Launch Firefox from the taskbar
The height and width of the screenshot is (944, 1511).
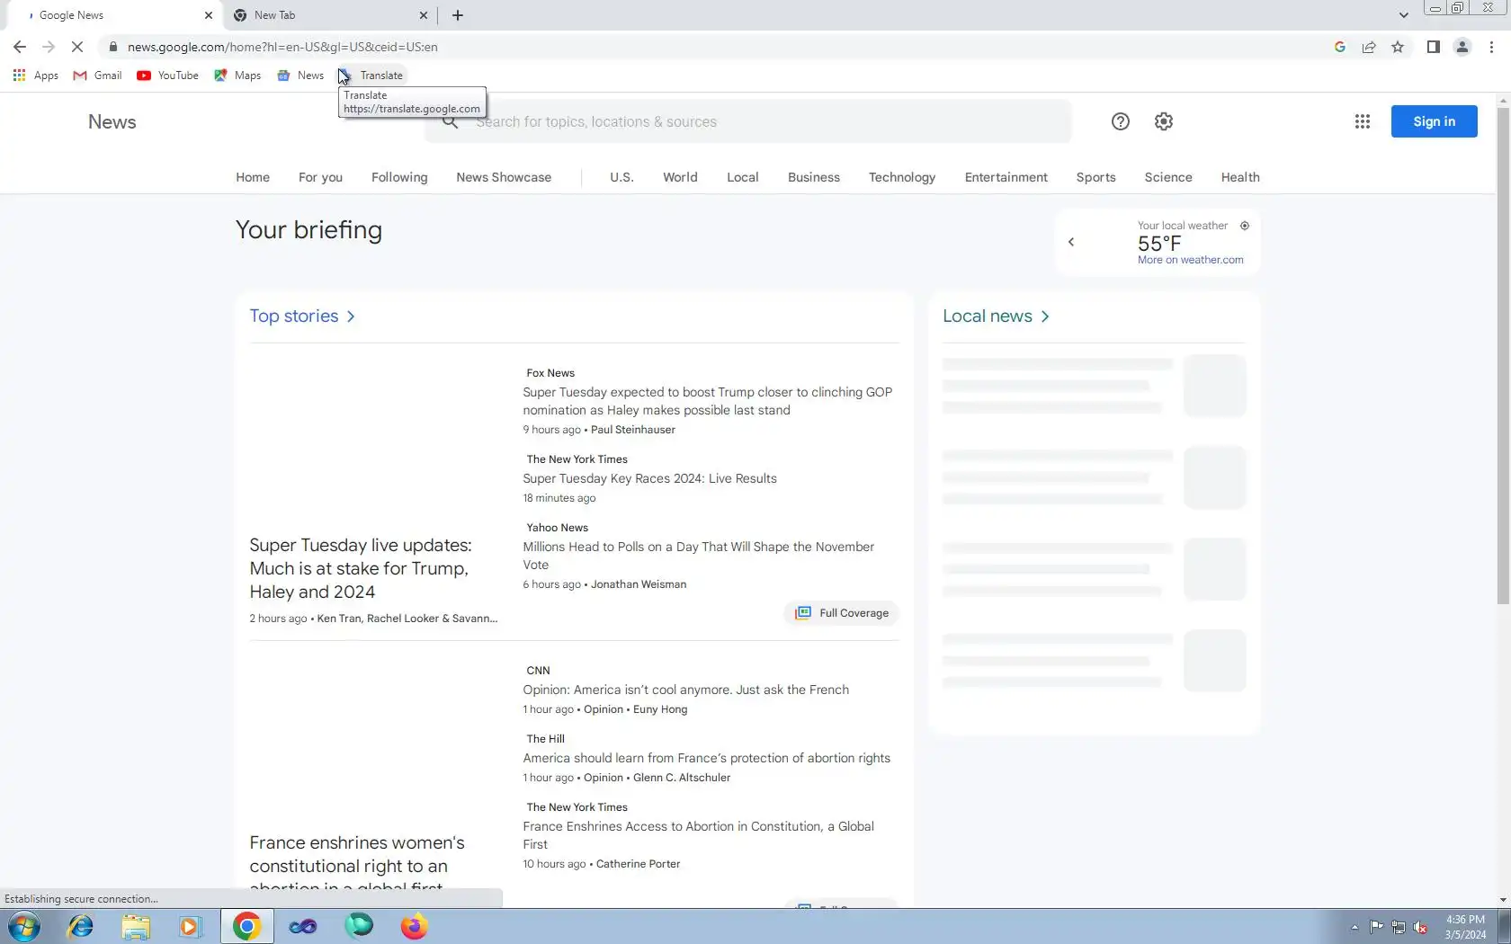[x=415, y=926]
